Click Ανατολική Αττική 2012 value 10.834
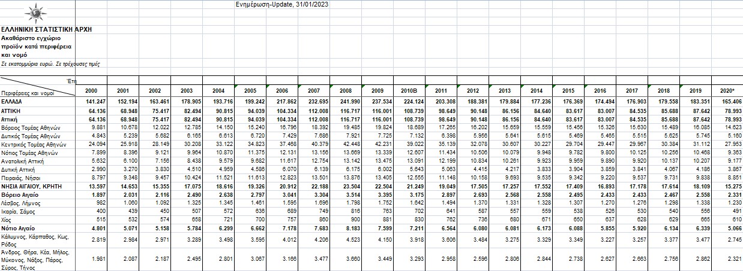The image size is (743, 271). 479,160
